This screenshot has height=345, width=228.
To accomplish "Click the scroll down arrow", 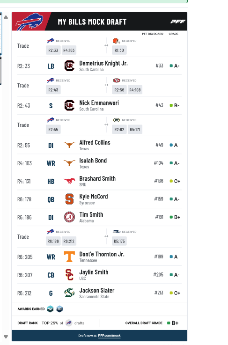I will pos(6,337).
